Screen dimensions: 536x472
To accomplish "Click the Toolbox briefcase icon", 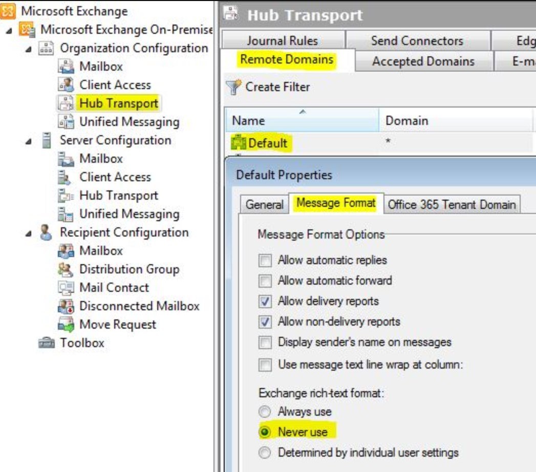I will [47, 343].
